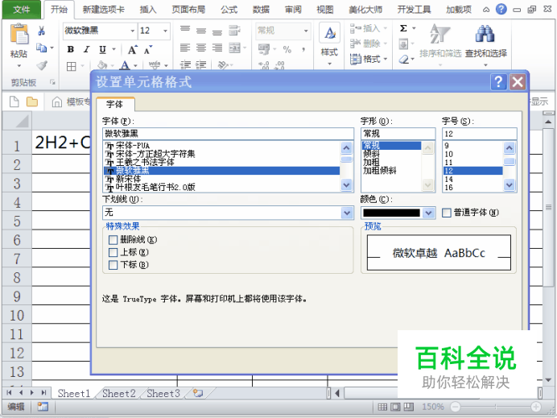The height and width of the screenshot is (418, 557).
Task: Toggle Bold formatting in ribbon
Action: [70, 49]
